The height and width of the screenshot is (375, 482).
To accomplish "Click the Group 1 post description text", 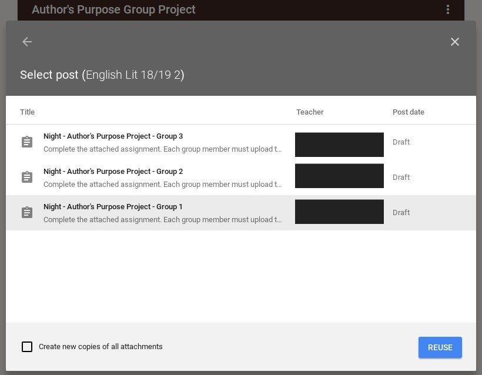I will [x=163, y=220].
